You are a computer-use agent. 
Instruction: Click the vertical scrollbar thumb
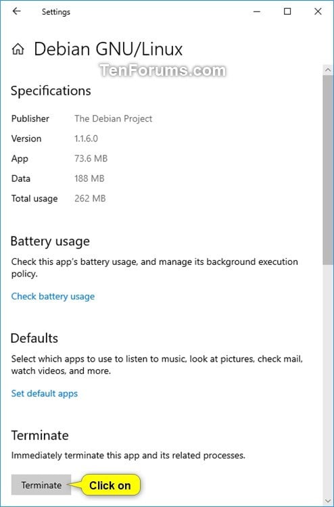[327, 170]
